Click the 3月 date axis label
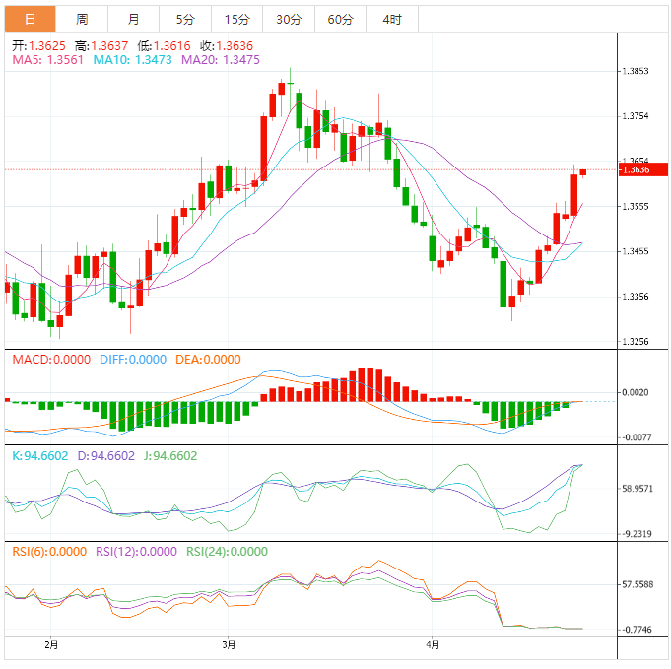This screenshot has width=671, height=669. pyautogui.click(x=229, y=644)
